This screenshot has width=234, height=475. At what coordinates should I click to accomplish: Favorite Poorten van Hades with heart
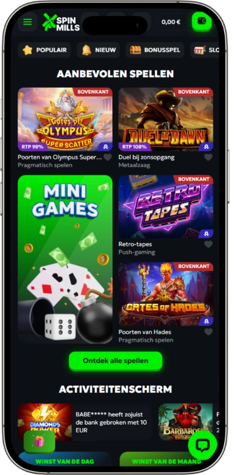[208, 332]
